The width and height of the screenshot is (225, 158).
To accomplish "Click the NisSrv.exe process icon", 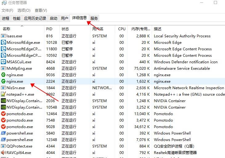I will (3, 88).
